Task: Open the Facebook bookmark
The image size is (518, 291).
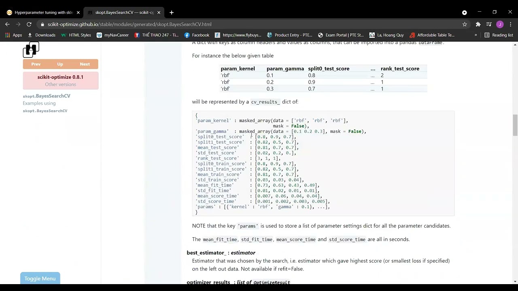Action: click(197, 35)
